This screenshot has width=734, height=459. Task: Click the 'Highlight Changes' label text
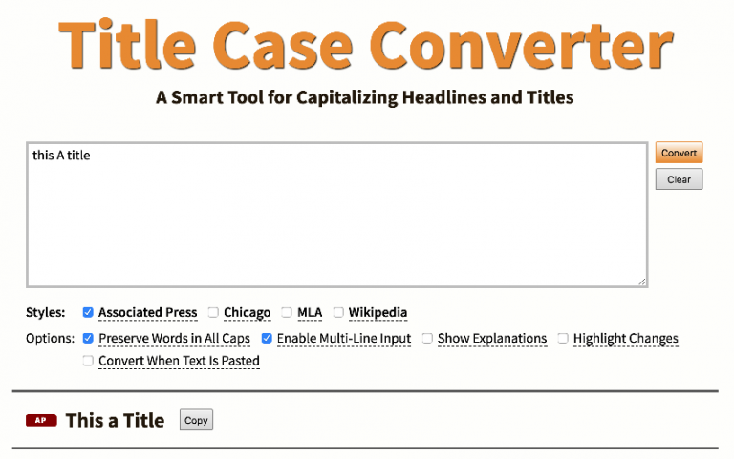(x=626, y=338)
